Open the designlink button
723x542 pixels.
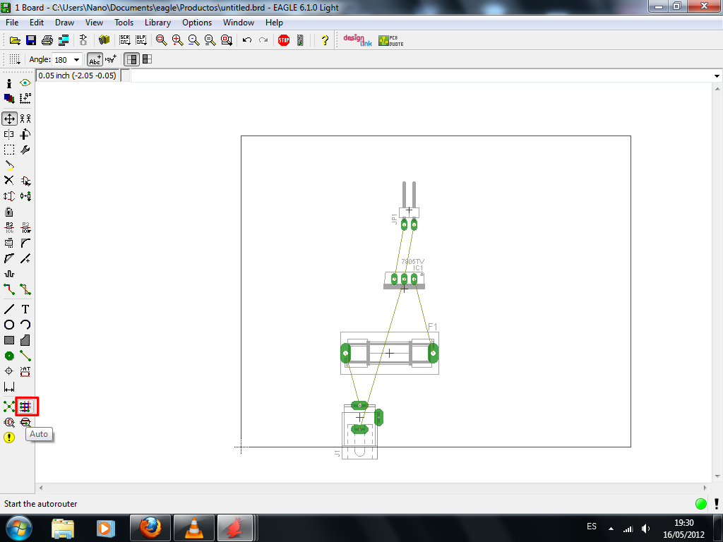tap(357, 40)
